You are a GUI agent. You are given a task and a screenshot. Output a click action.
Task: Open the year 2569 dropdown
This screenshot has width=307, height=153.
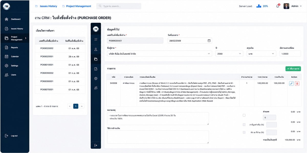pos(229,54)
